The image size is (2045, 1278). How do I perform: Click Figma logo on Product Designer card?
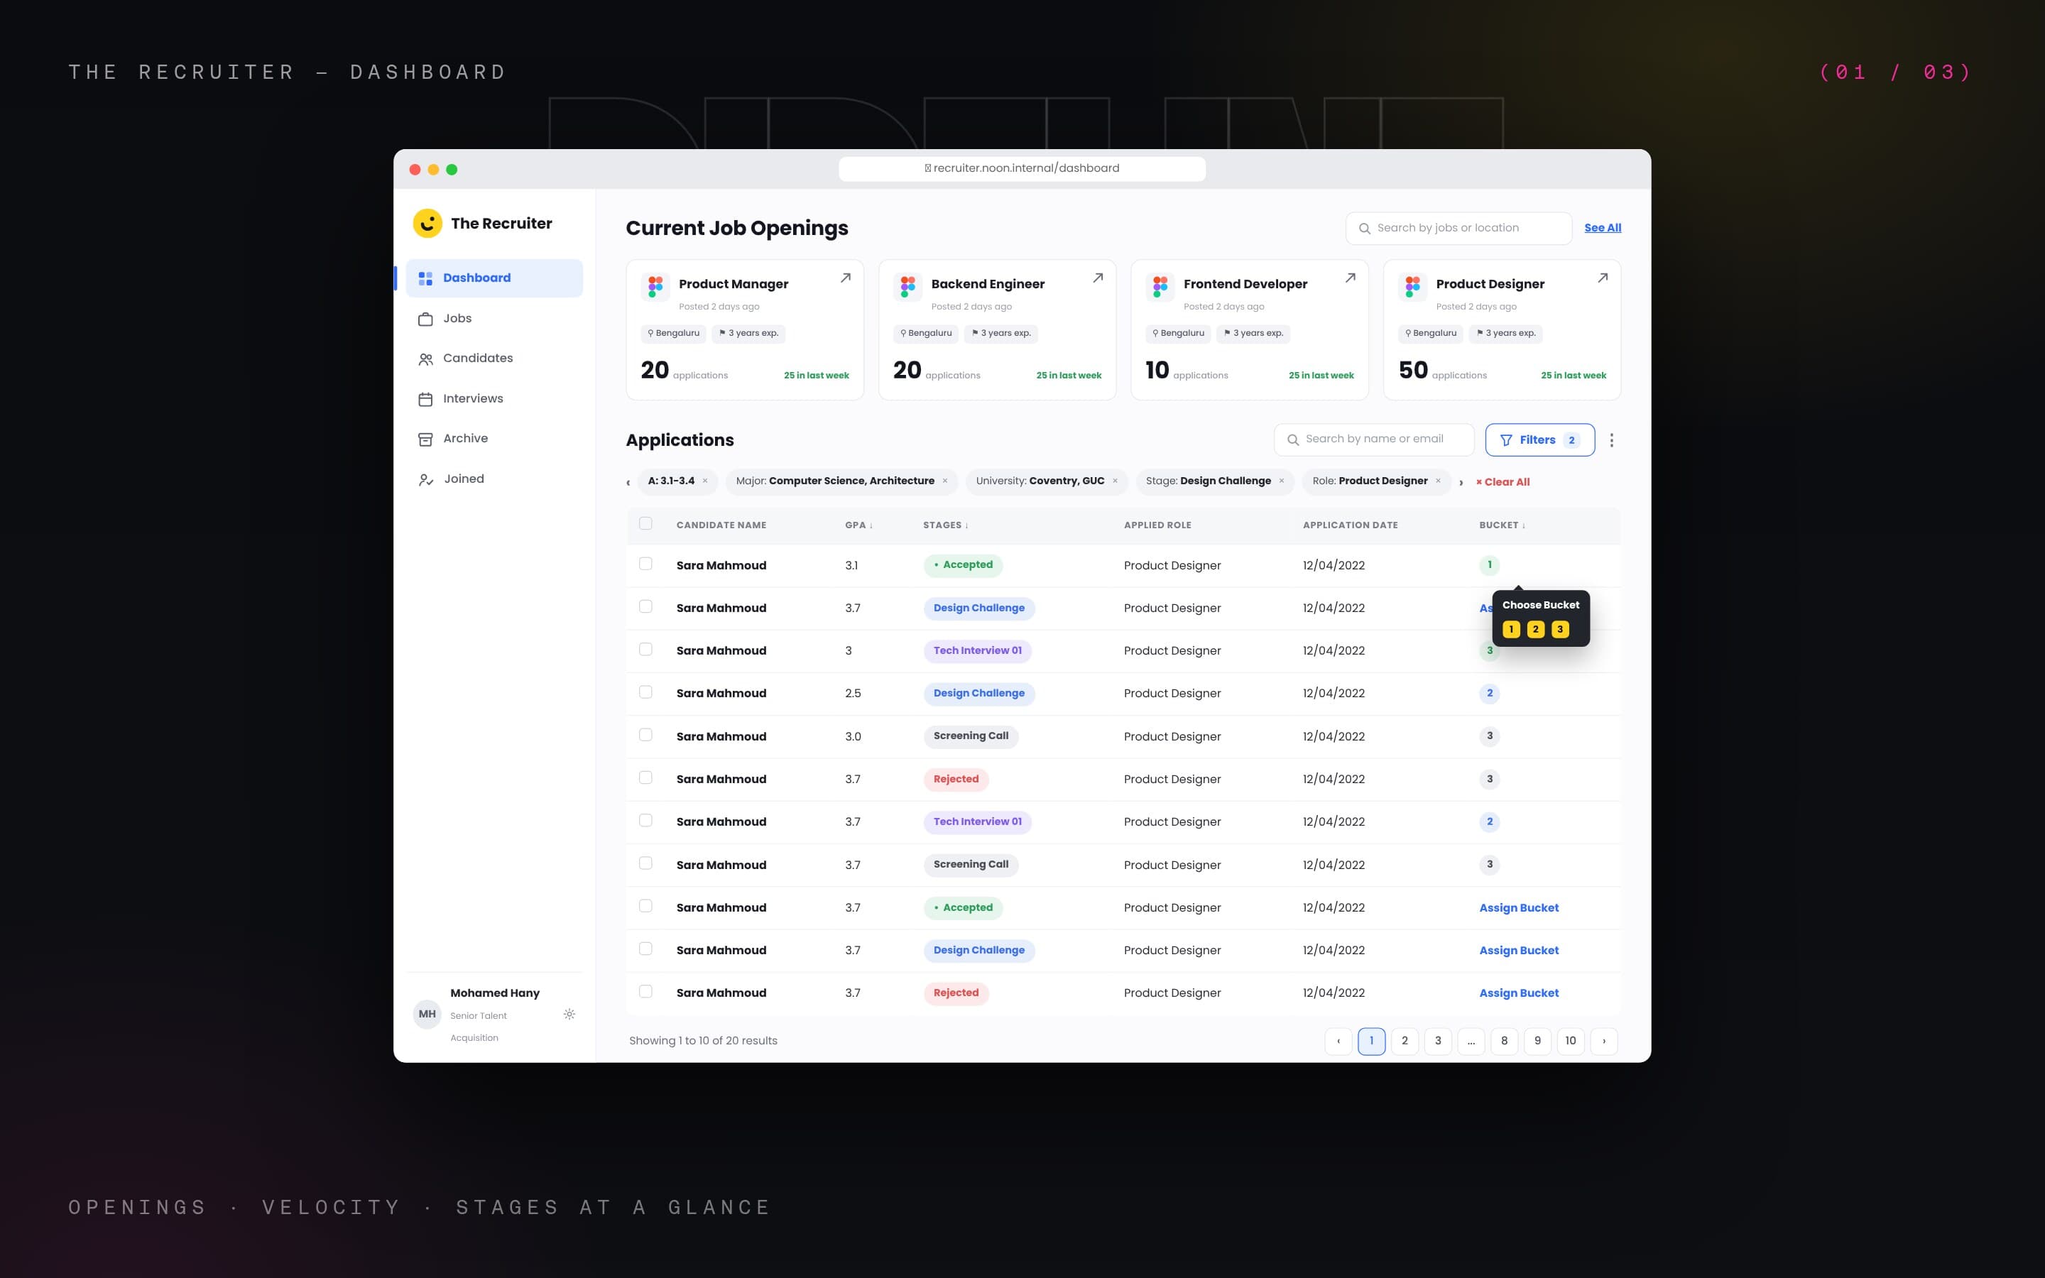click(1413, 288)
